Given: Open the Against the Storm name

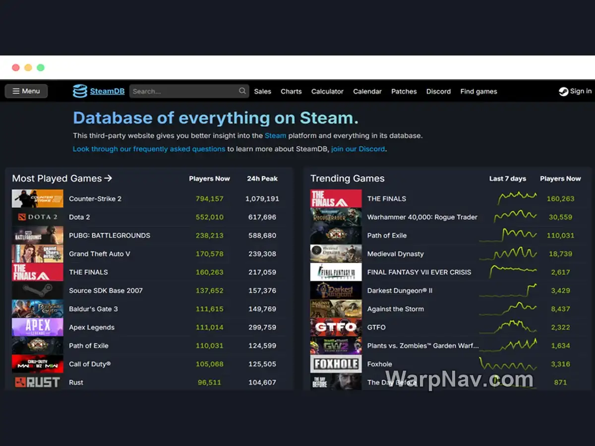Looking at the screenshot, I should click(396, 309).
